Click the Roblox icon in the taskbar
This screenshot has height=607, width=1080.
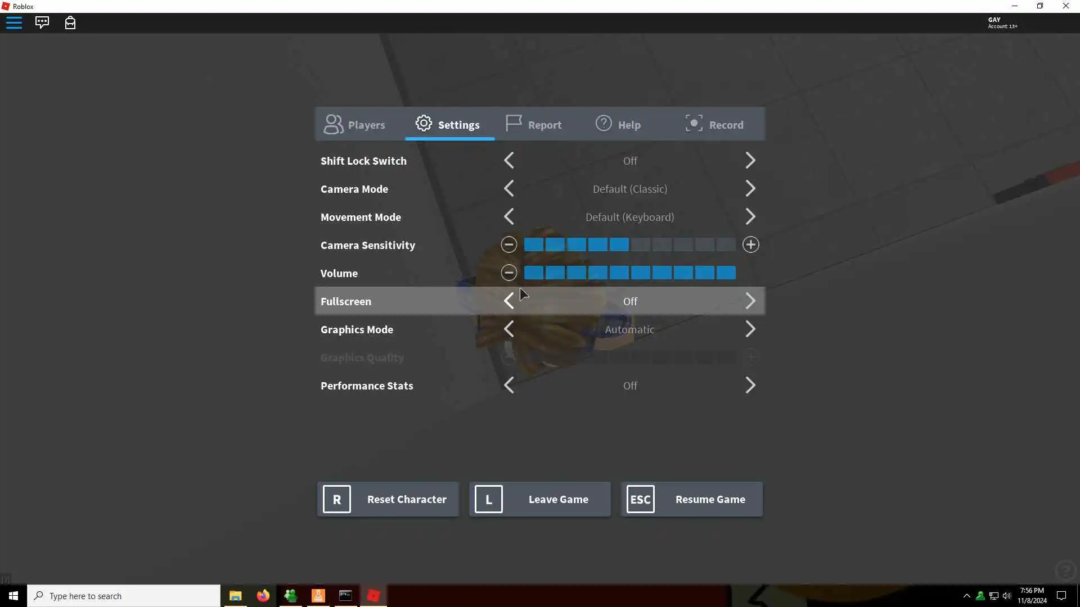pos(373,596)
